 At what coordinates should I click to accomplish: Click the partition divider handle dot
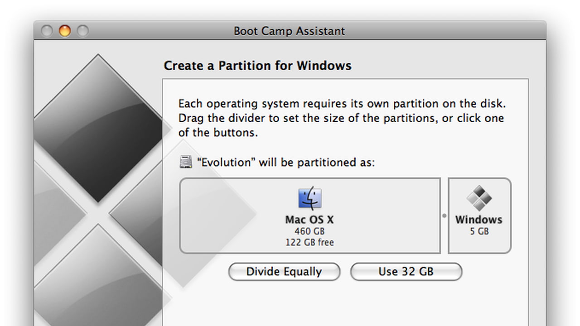[444, 216]
